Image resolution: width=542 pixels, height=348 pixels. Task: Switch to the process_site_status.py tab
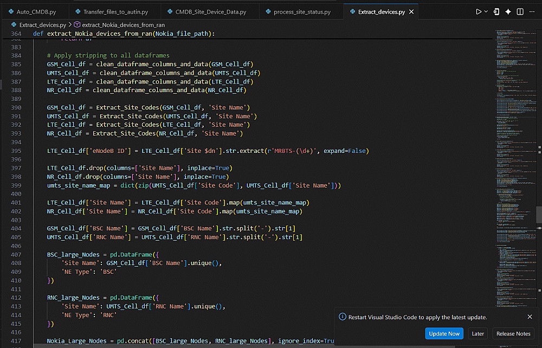[298, 12]
